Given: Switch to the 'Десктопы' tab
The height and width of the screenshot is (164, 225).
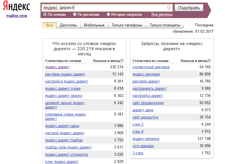Looking at the screenshot, I should pos(68,25).
